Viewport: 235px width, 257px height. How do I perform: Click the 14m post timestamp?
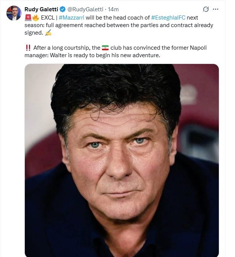pyautogui.click(x=114, y=9)
